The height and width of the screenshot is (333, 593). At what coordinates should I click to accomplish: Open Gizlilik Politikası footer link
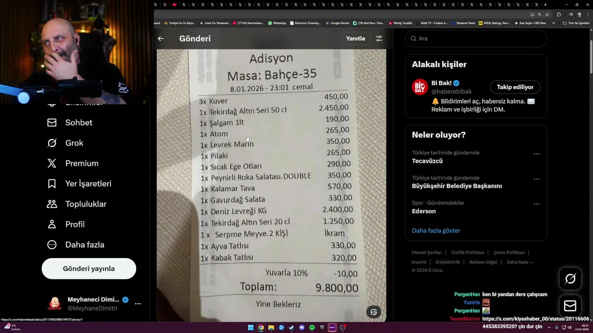(467, 253)
